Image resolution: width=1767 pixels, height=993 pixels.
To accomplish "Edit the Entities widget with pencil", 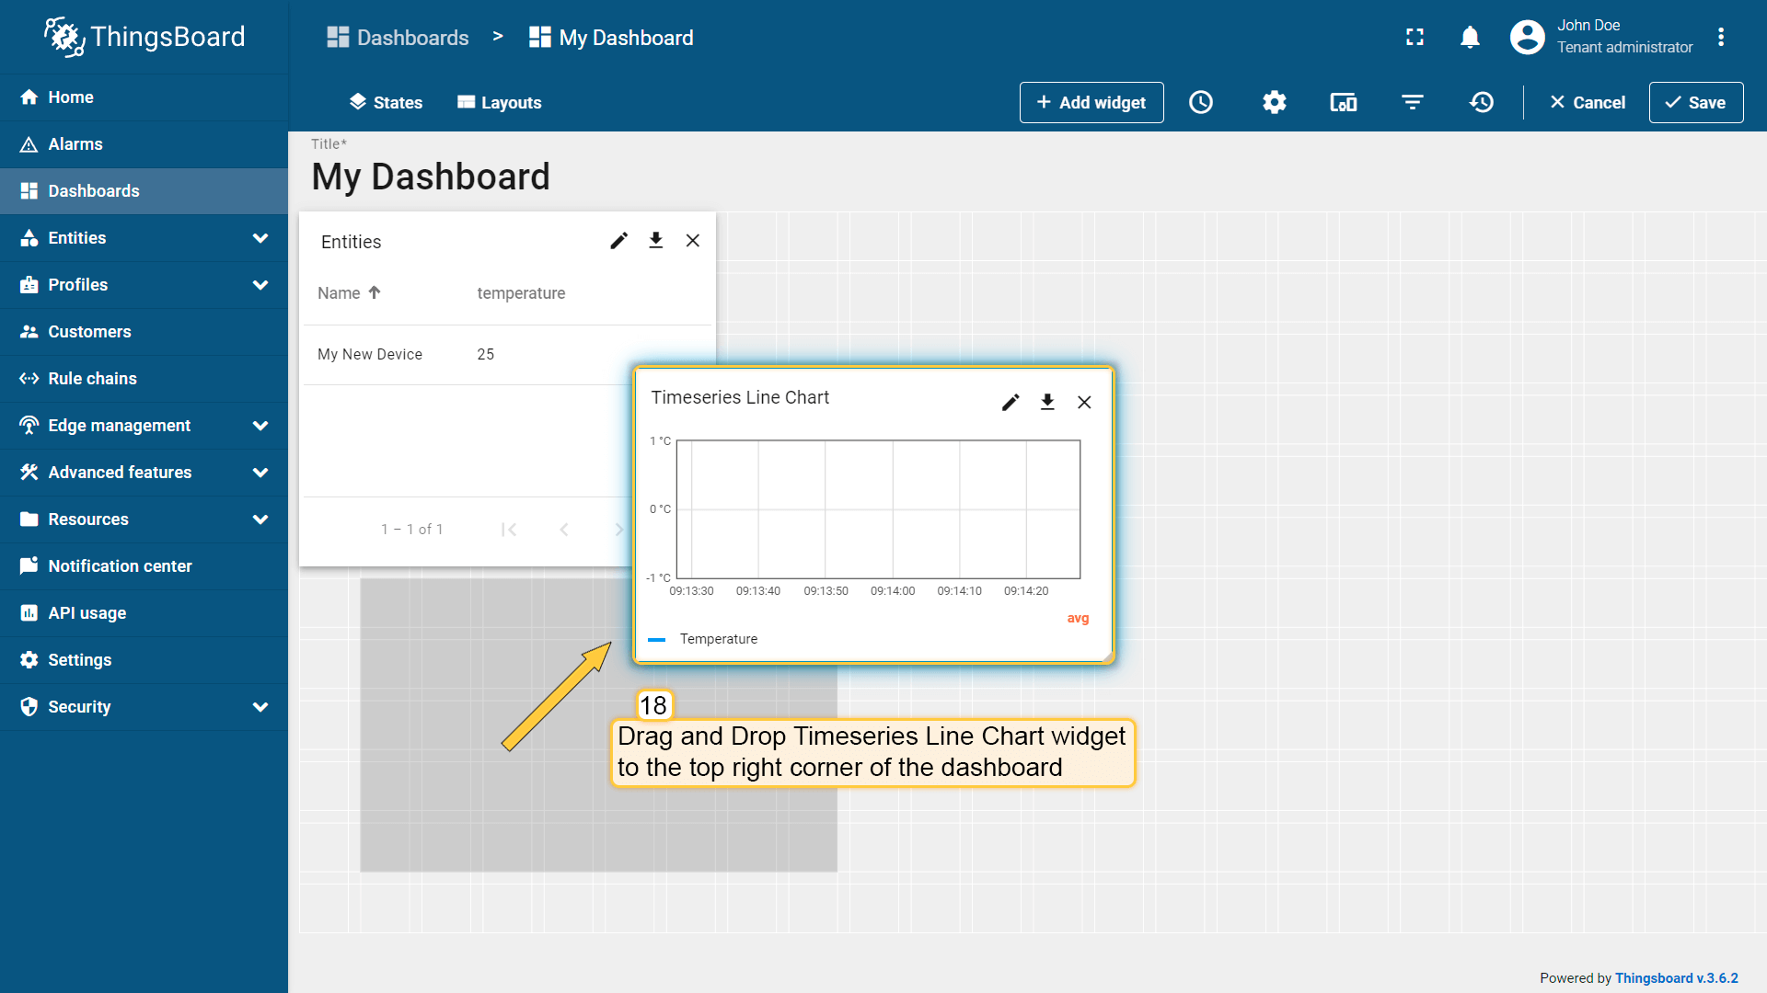I will [618, 240].
